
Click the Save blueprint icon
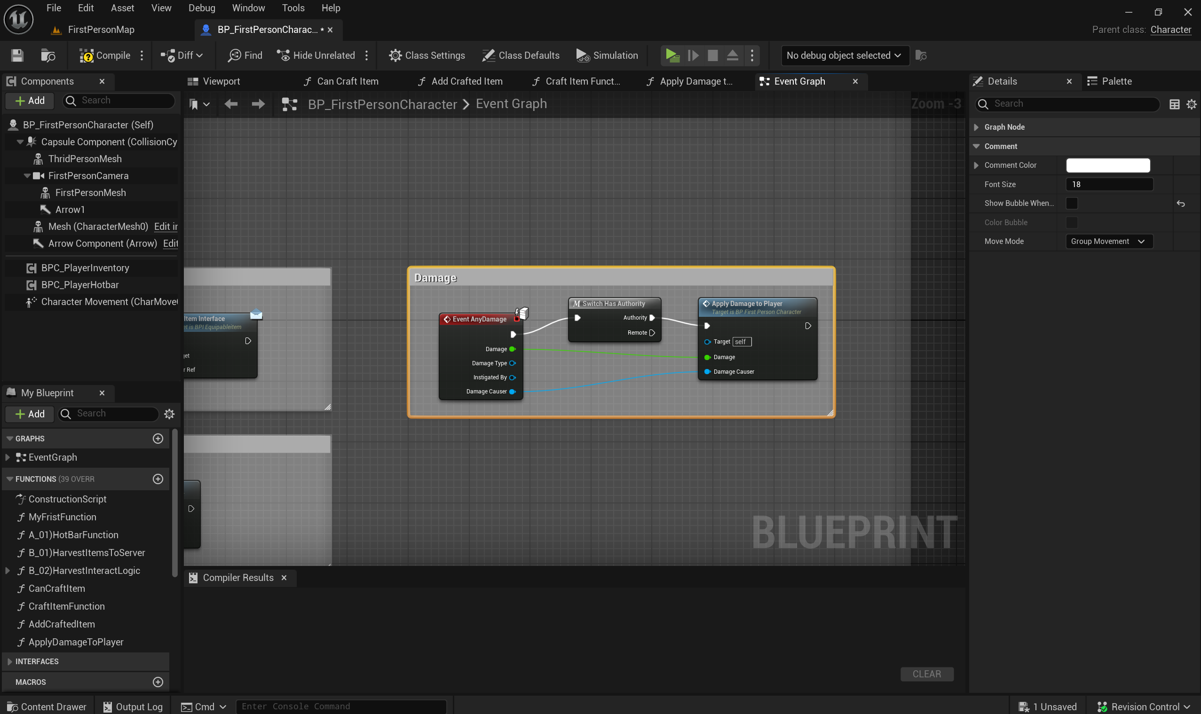point(17,55)
